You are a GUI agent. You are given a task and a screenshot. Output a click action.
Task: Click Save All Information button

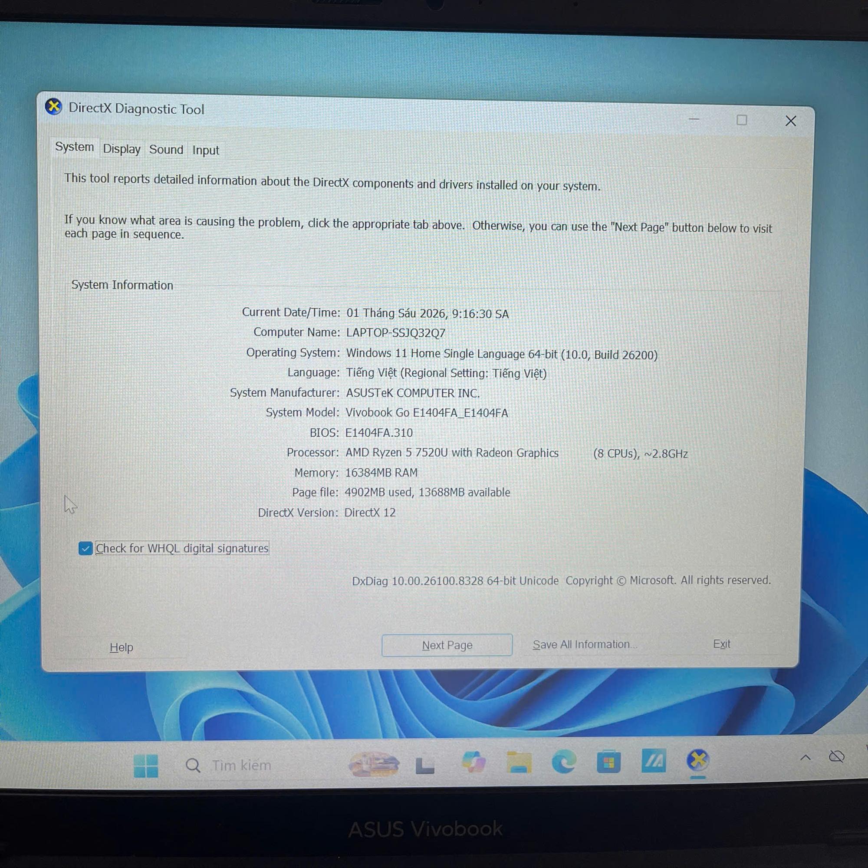pos(585,644)
